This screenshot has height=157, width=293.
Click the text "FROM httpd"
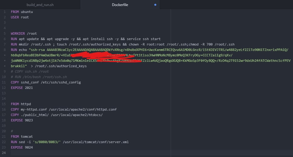coord(21,104)
